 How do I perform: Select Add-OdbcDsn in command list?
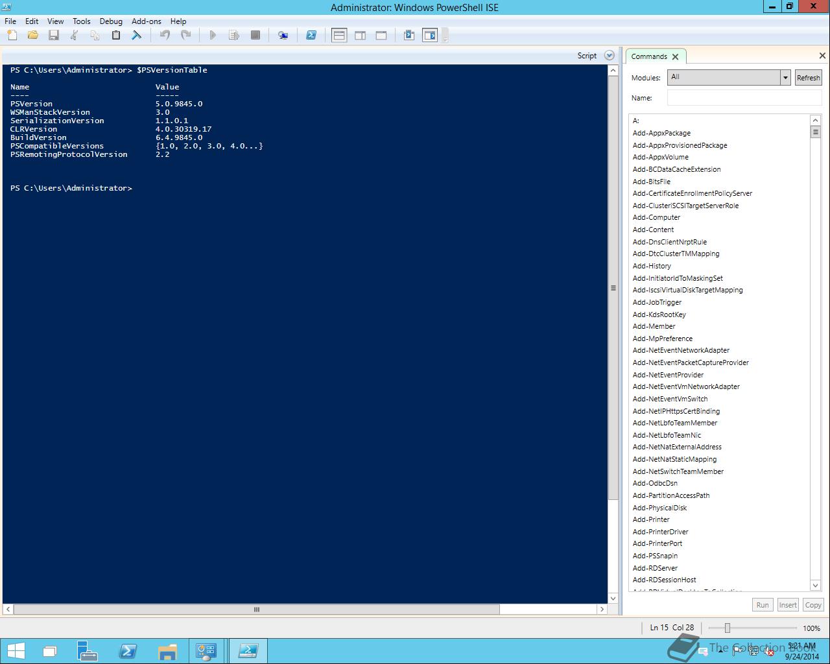(655, 483)
